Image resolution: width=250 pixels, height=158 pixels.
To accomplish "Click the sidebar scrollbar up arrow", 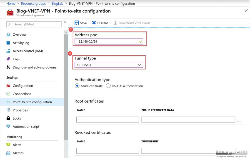I will pyautogui.click(x=66, y=32).
